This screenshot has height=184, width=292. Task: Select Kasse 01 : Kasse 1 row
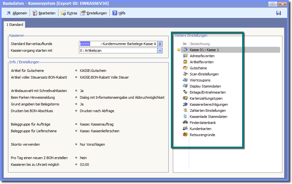pyautogui.click(x=204, y=50)
